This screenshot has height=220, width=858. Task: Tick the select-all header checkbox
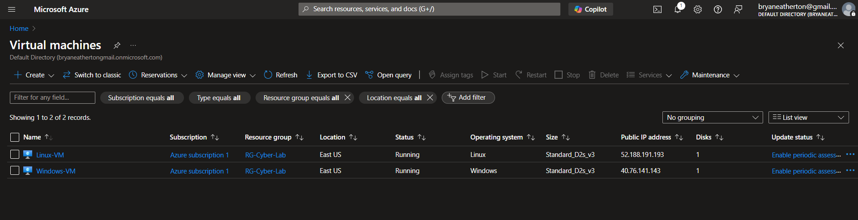tap(15, 137)
